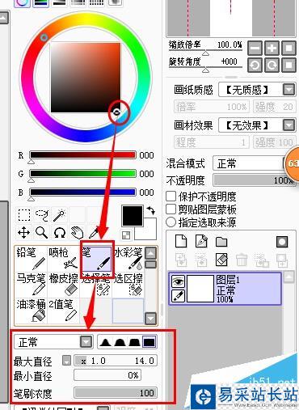Select the move tool
This screenshot has width=299, height=410.
(x=24, y=232)
